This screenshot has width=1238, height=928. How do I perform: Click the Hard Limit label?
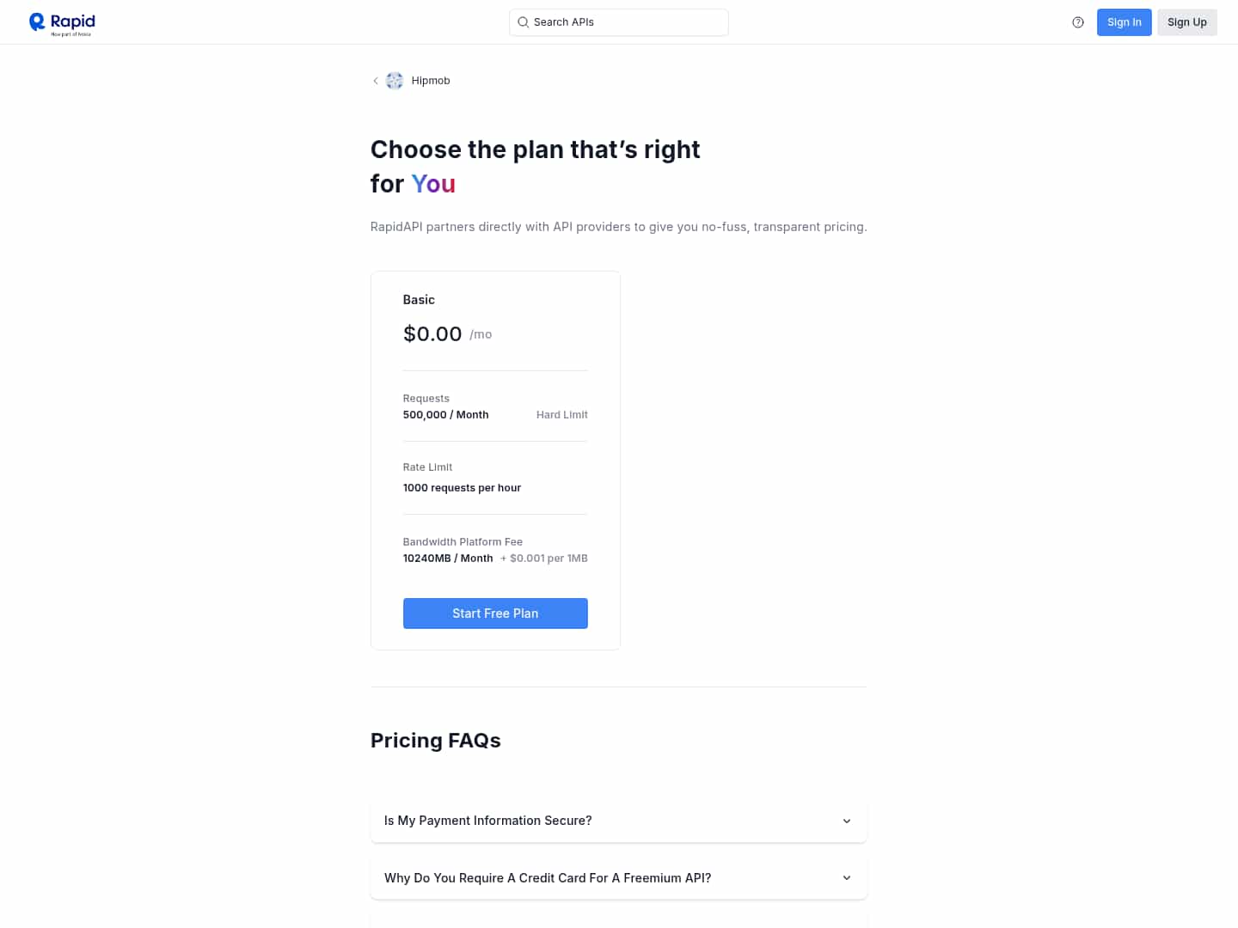pos(562,415)
